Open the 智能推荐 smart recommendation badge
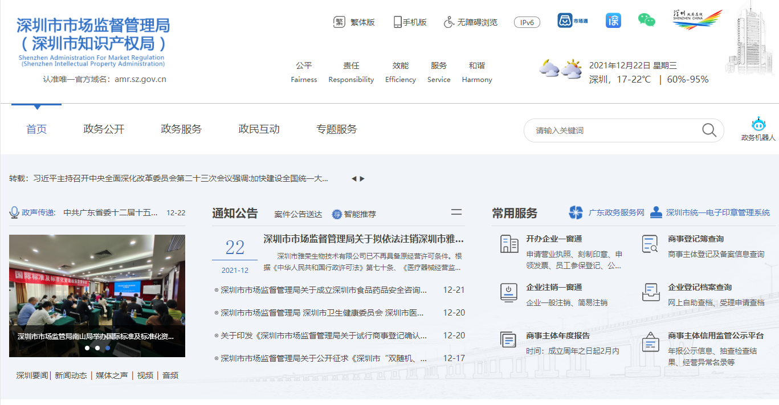Screen dimensions: 779x405 [336, 213]
